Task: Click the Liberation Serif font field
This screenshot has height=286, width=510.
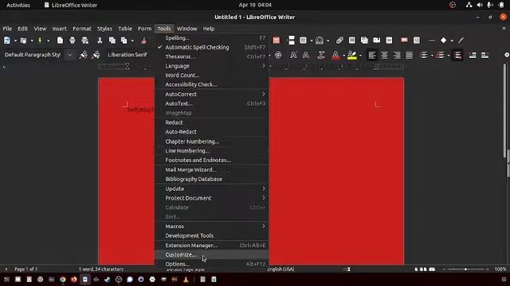Action: coord(127,55)
